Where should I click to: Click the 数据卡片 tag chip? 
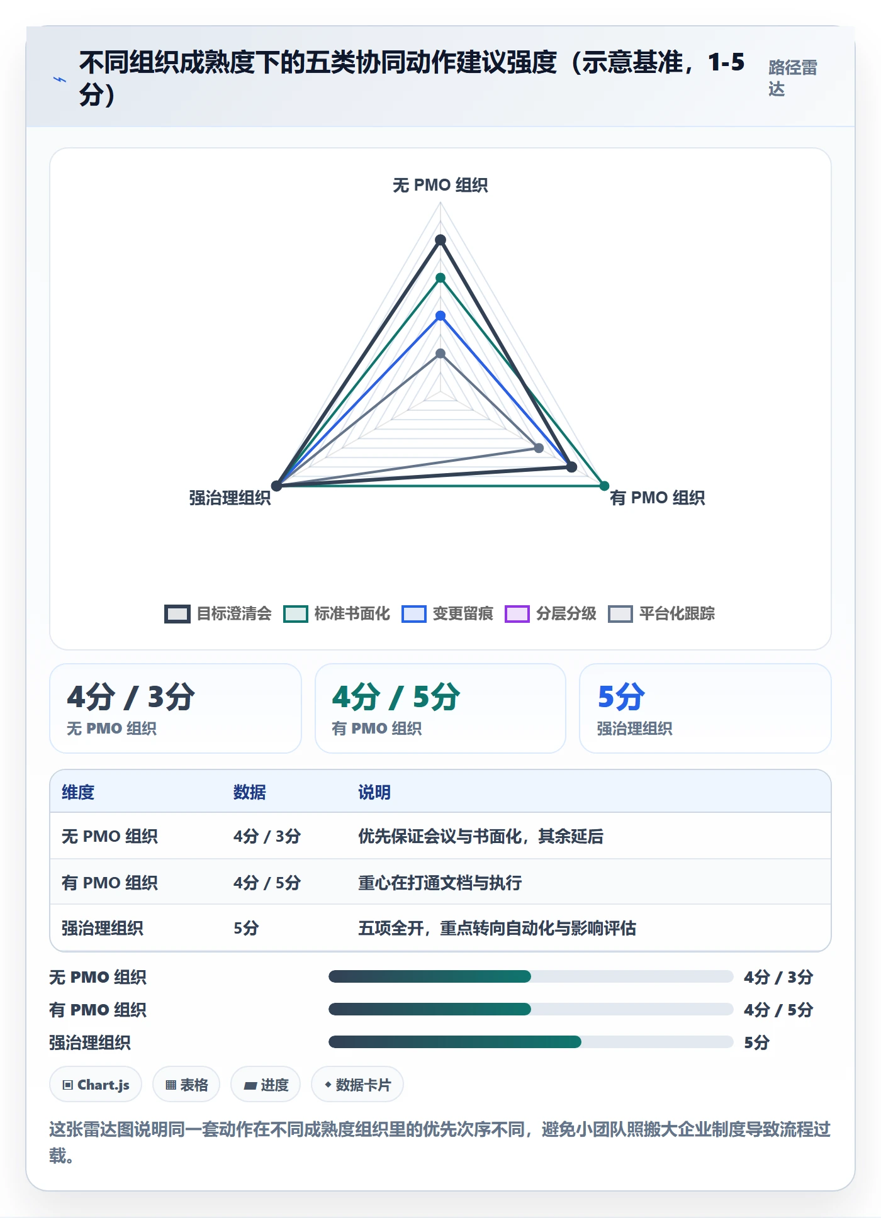[x=357, y=1085]
